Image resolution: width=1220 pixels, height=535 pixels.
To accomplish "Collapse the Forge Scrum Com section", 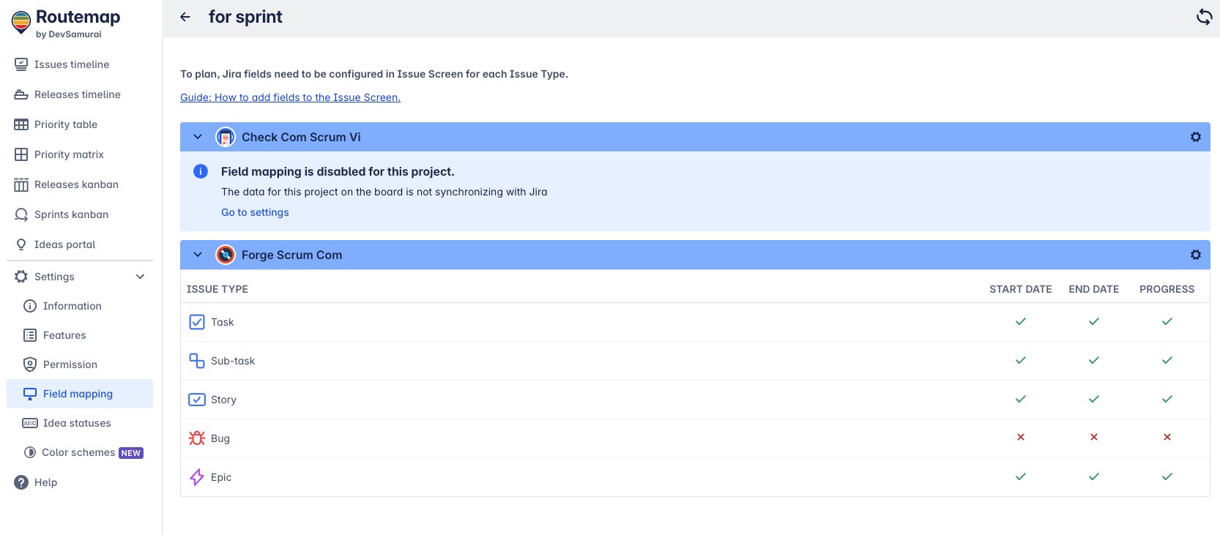I will point(198,255).
